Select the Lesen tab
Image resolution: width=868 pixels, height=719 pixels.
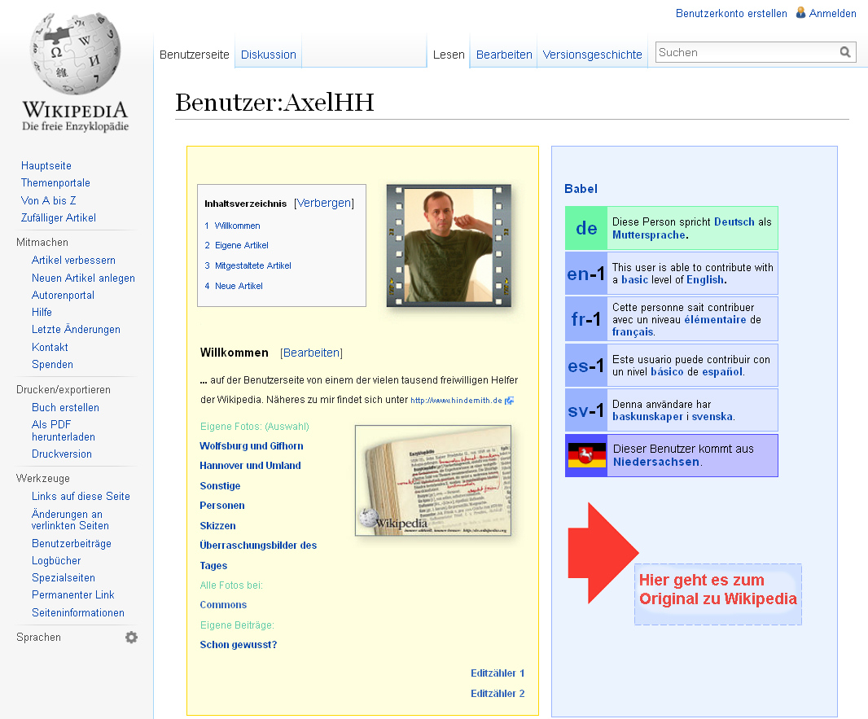pos(449,55)
